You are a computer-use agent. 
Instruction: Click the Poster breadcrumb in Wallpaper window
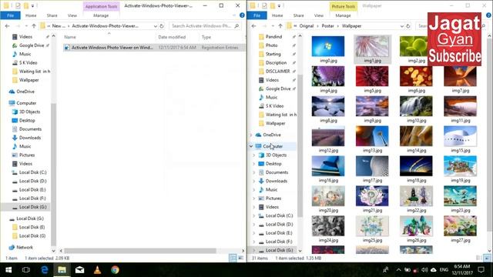click(x=327, y=26)
